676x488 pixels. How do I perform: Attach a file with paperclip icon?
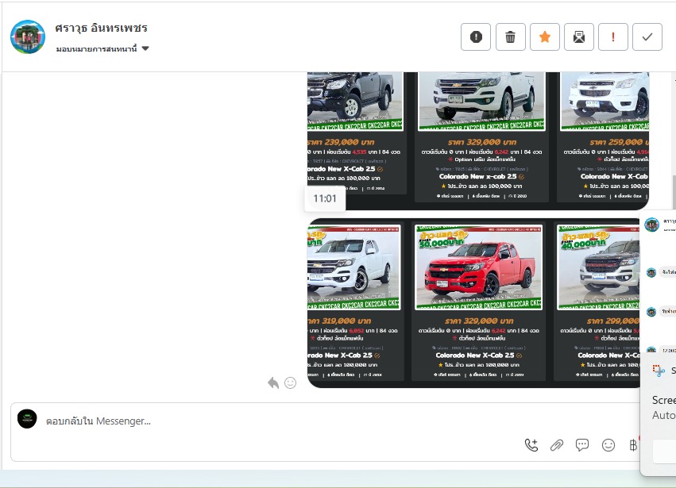[x=557, y=445]
